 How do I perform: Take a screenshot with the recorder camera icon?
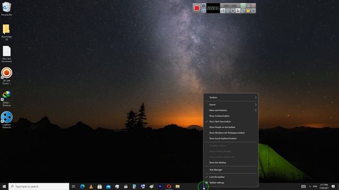(x=203, y=6)
